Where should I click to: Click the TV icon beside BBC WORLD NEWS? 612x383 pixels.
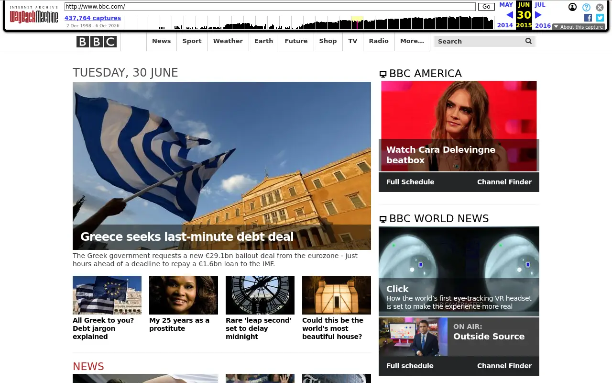pos(383,219)
